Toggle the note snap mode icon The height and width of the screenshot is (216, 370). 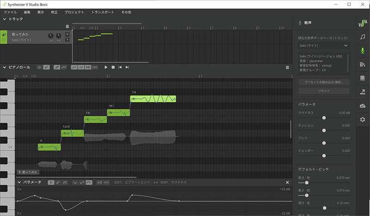56,67
